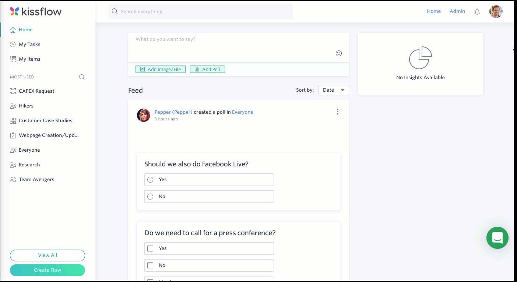The height and width of the screenshot is (282, 517).
Task: Click the poll question about Facebook Live
Action: click(x=196, y=164)
